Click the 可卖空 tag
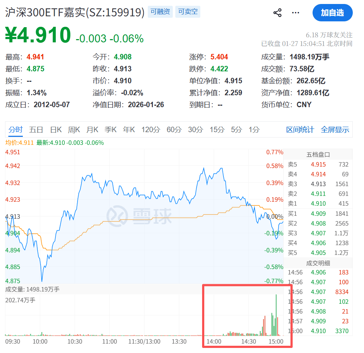Image resolution: width=364 pixels, height=353 pixels. 188,12
